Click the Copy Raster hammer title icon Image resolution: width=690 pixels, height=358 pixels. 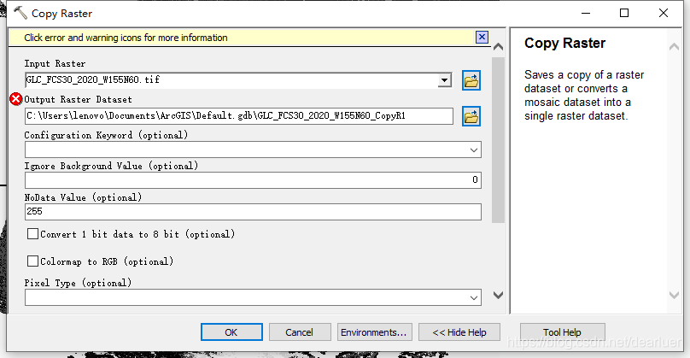point(20,13)
